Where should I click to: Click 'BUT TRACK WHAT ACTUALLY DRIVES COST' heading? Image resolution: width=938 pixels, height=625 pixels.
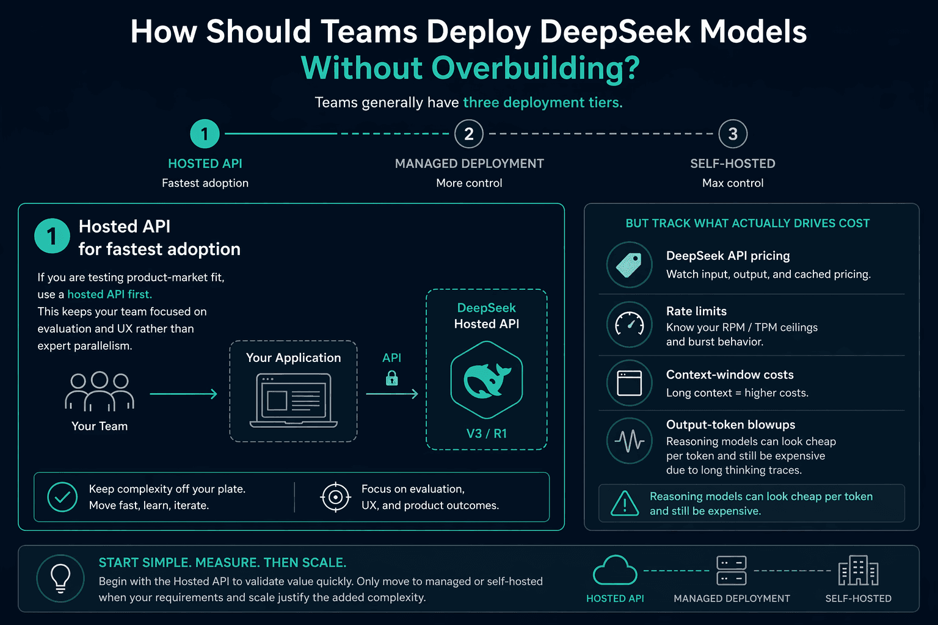coord(747,223)
